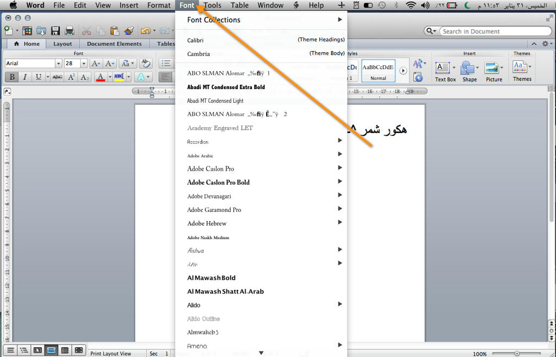The width and height of the screenshot is (556, 357).
Task: Choose Calibri theme headings font
Action: [261, 40]
